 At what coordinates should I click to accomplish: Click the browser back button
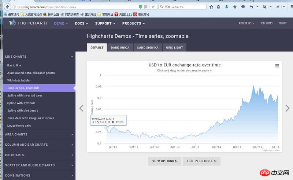(7, 7)
